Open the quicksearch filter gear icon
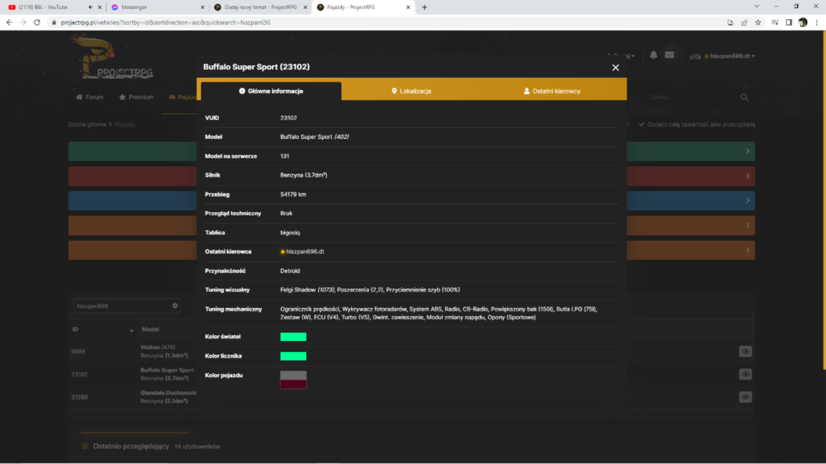Screen dimensions: 826x464 pyautogui.click(x=175, y=305)
